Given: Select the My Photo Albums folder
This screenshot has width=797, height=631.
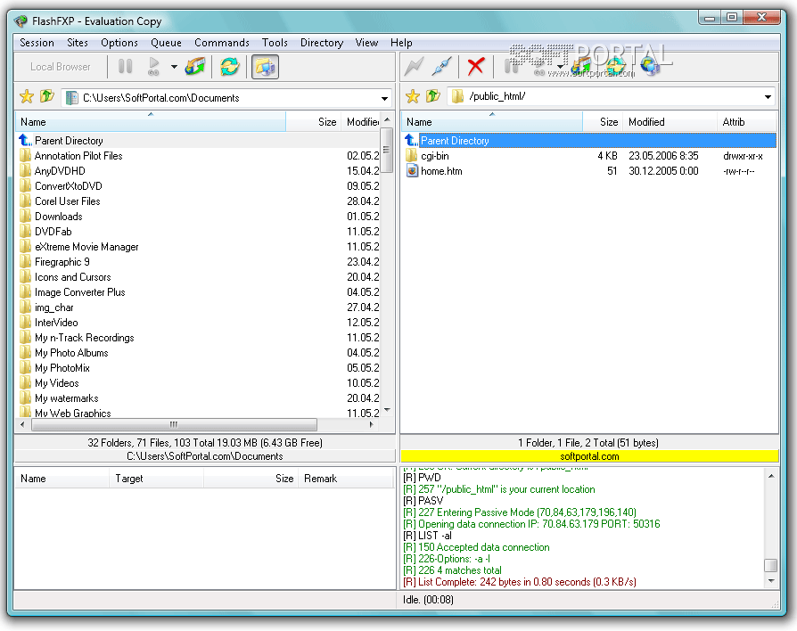Looking at the screenshot, I should click(x=71, y=353).
